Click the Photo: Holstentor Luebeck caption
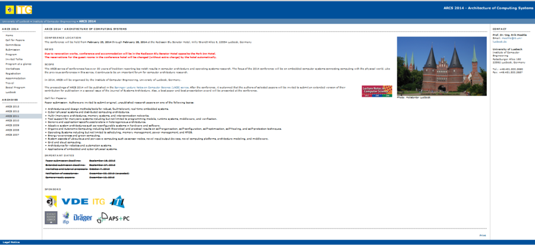Screen dimensions: 535x245 click(414, 98)
